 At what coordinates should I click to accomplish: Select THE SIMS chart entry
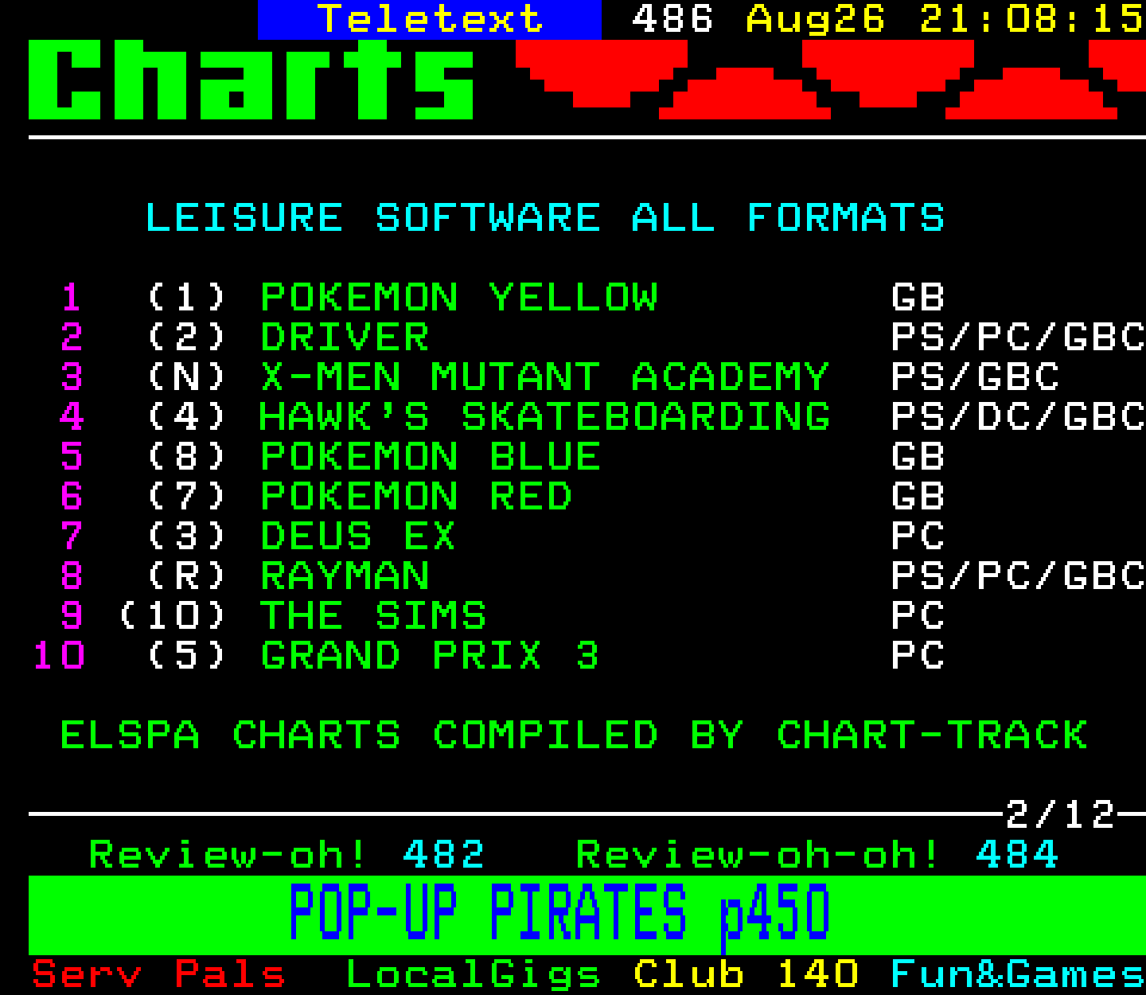click(373, 616)
